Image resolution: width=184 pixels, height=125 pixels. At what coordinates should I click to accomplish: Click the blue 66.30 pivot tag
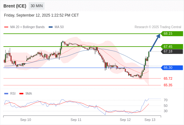click(x=172, y=67)
